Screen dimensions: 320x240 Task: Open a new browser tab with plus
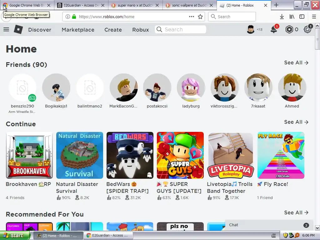276,5
